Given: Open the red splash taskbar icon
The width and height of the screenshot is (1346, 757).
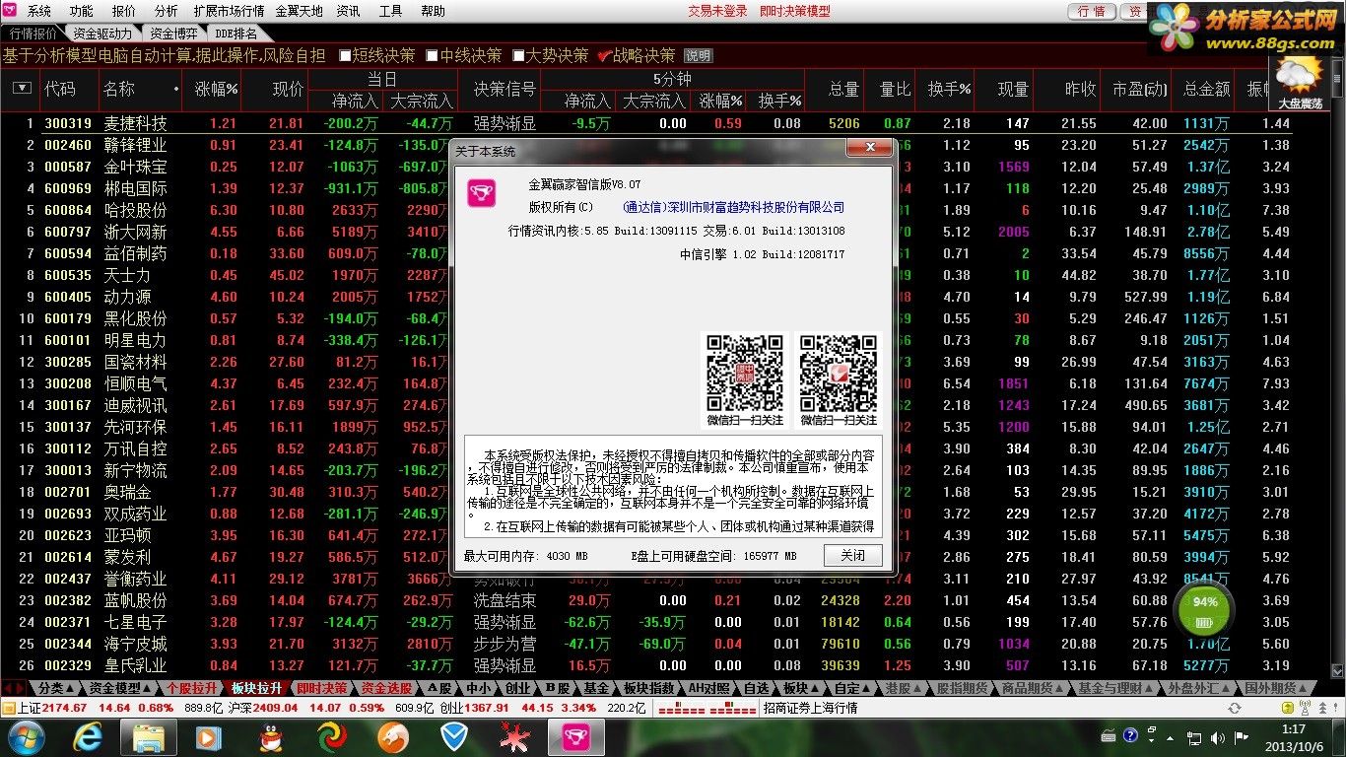Looking at the screenshot, I should click(513, 736).
